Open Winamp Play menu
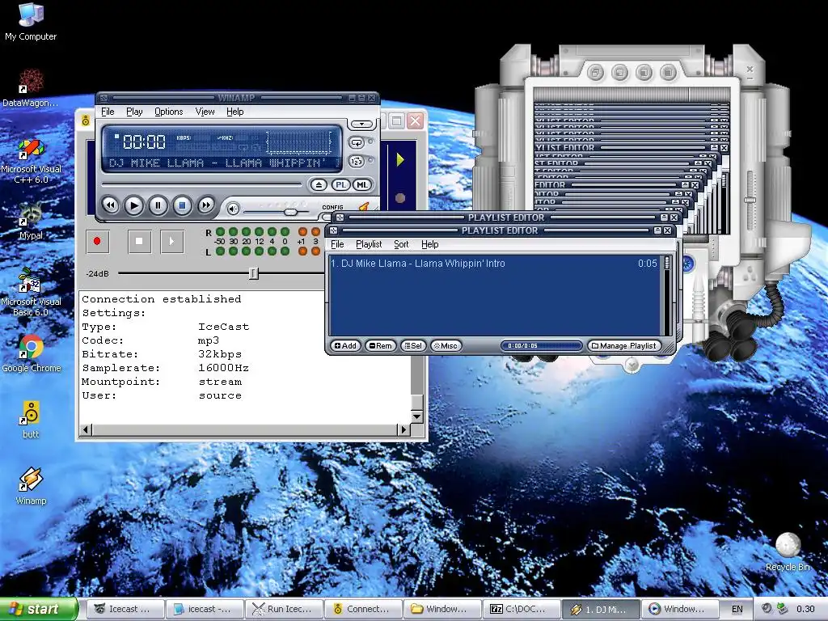This screenshot has width=828, height=621. 134,112
